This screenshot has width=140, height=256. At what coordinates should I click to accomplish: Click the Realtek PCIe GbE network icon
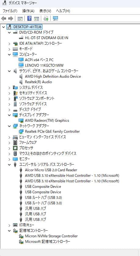[x=21, y=132]
